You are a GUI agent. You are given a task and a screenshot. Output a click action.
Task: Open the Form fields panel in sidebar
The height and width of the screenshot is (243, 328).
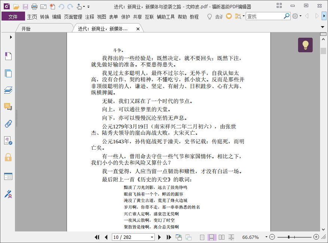click(8, 177)
